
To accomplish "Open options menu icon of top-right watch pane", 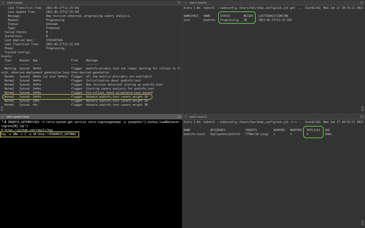I will [x=362, y=3].
